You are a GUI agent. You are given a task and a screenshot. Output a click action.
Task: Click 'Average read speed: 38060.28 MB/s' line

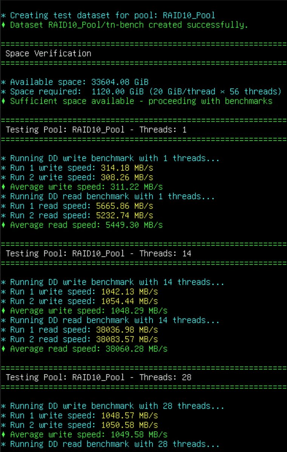click(84, 349)
